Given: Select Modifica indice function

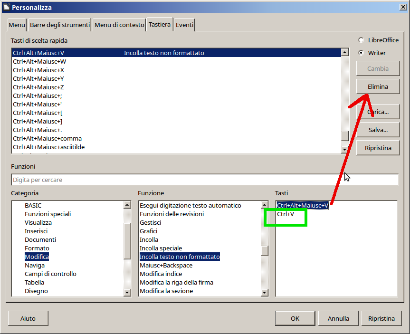Looking at the screenshot, I should coord(161,274).
